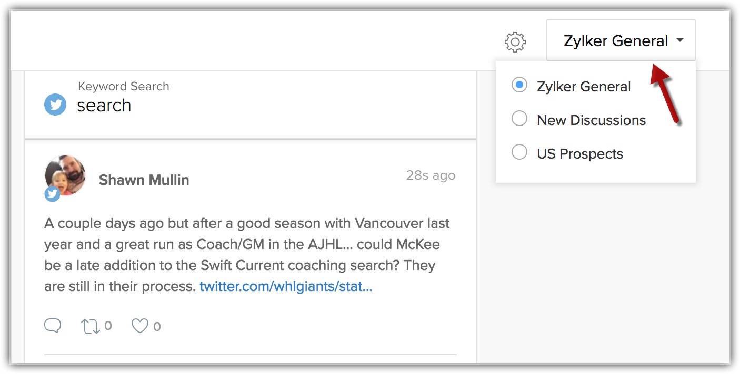Click the reply speech bubble icon
Image resolution: width=740 pixels, height=374 pixels.
[53, 326]
